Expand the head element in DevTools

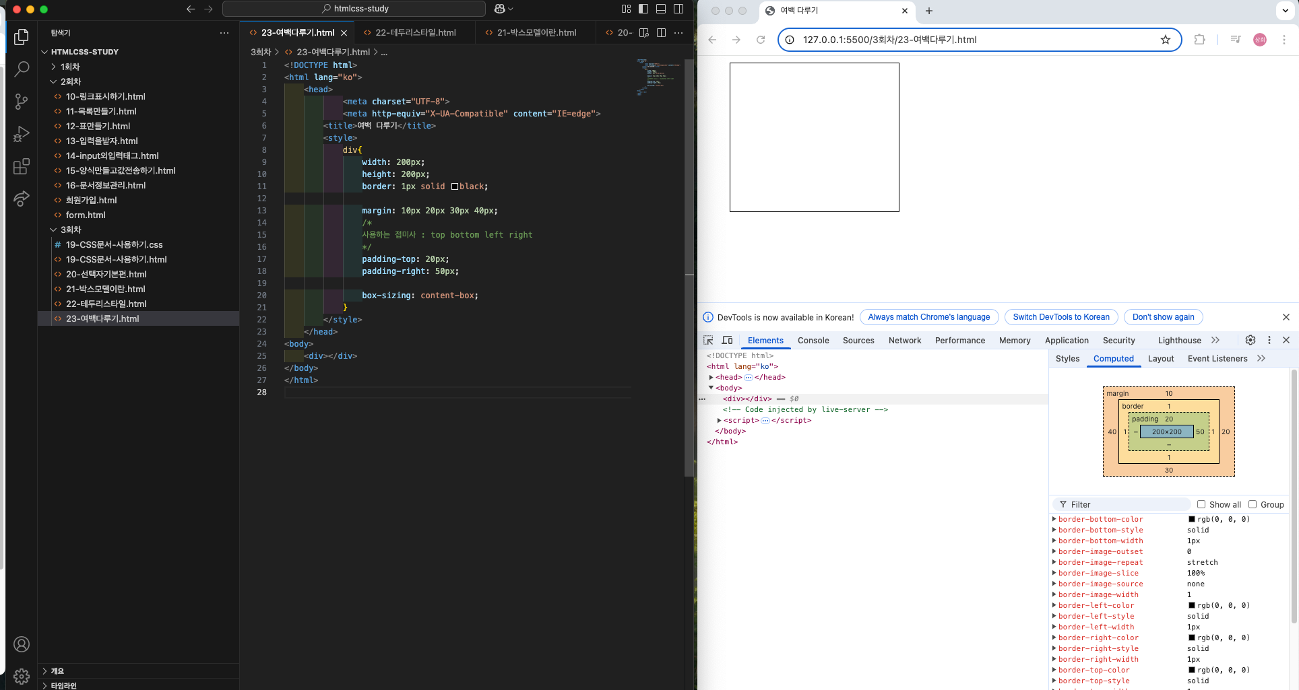tap(711, 378)
